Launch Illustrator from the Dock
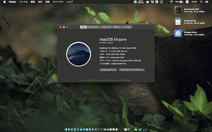The height and width of the screenshot is (132, 212). point(102,130)
